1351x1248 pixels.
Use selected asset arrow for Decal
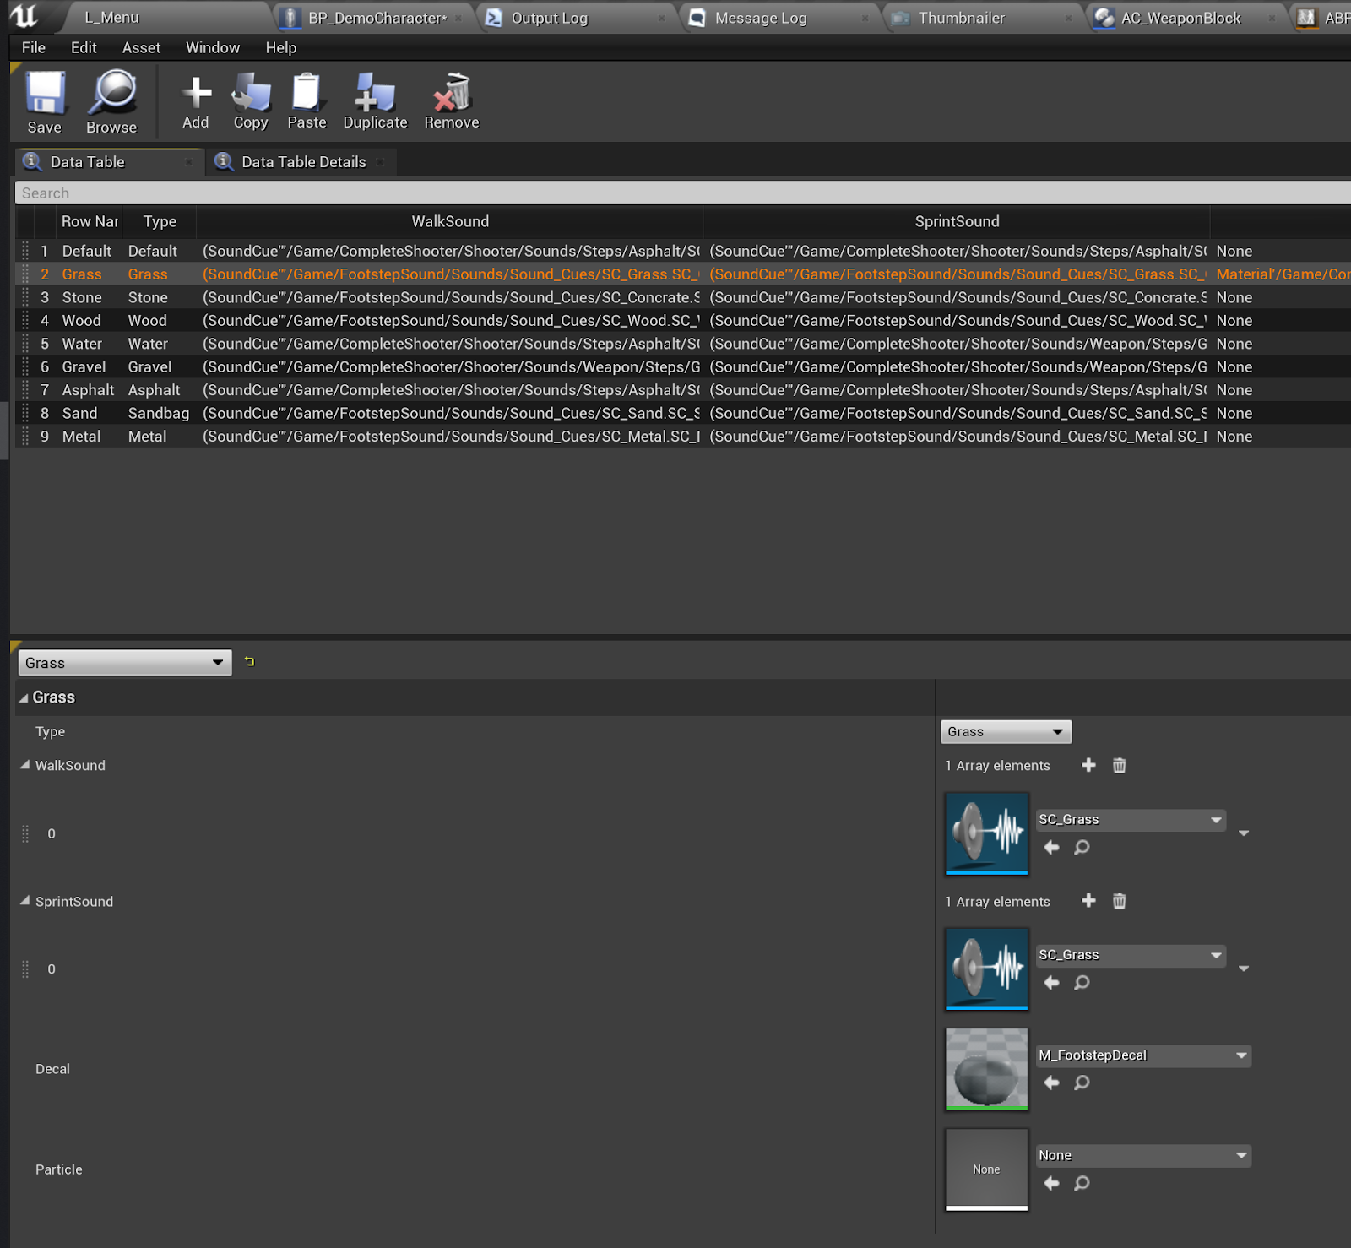point(1051,1083)
